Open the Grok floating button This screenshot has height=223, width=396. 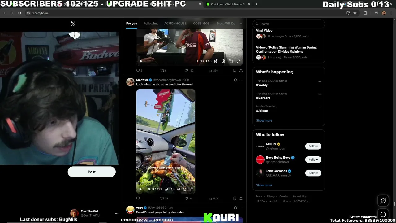point(383,201)
